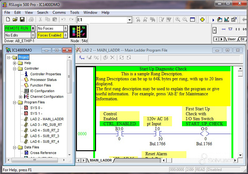Open the Help menu
Image resolution: width=248 pixels, height=174 pixels.
coord(105,12)
